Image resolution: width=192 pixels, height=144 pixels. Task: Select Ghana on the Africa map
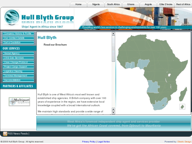click(133, 65)
